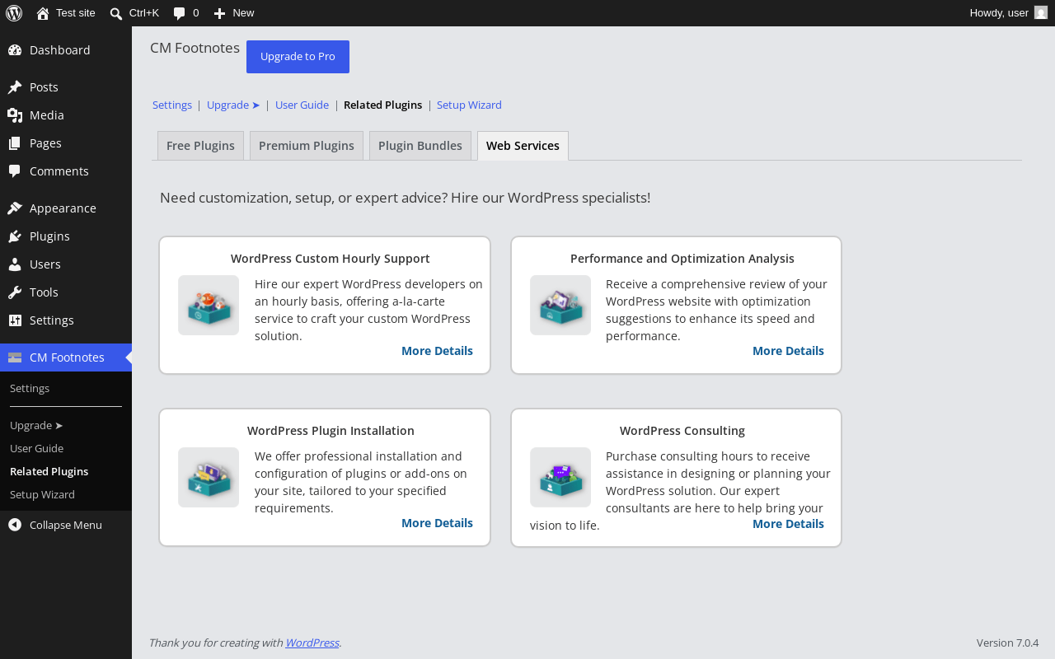Collapse the admin sidebar menu
1055x659 pixels.
(66, 525)
